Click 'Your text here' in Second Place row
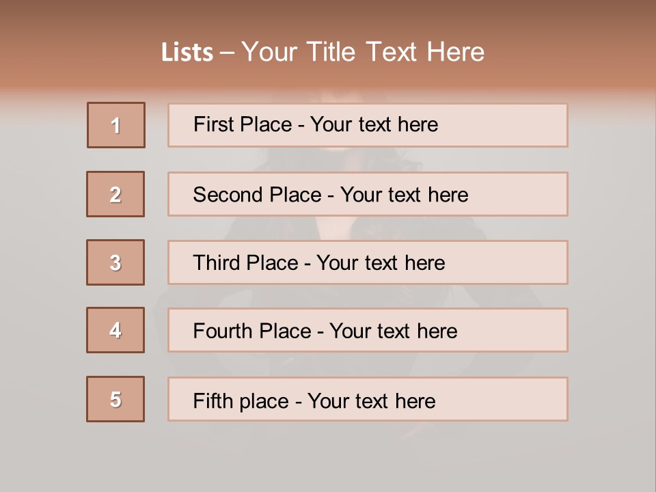The height and width of the screenshot is (492, 656). (405, 195)
